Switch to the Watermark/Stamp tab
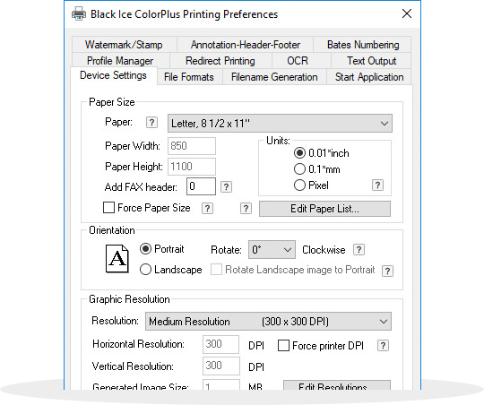The image size is (484, 405). pyautogui.click(x=124, y=45)
